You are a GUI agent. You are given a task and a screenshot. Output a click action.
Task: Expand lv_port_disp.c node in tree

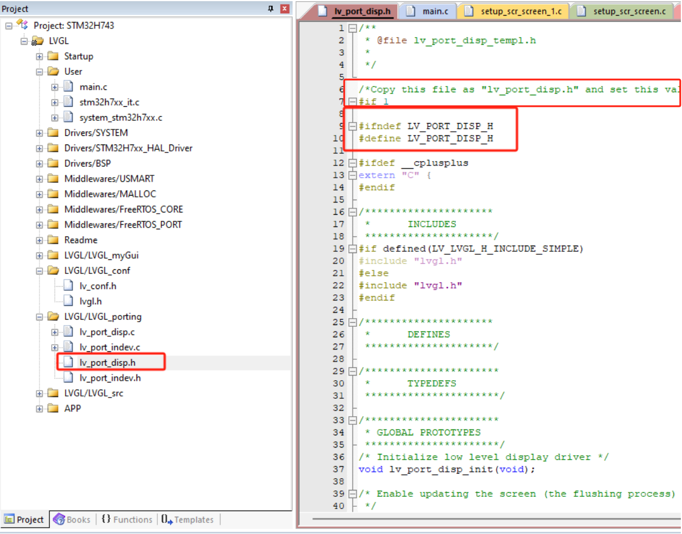coord(55,332)
